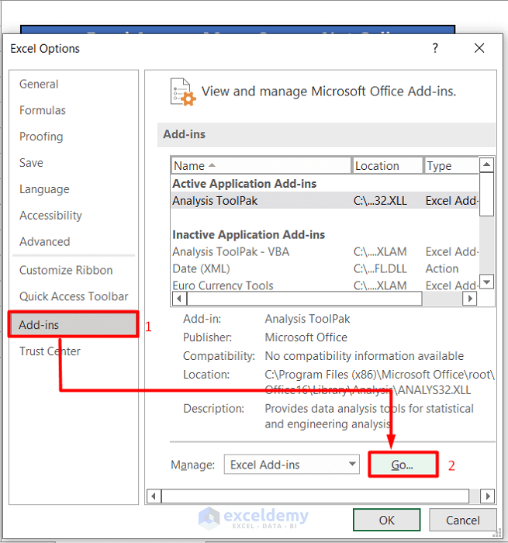Sort add-ins by Location column header
This screenshot has height=543, width=508.
pos(388,165)
